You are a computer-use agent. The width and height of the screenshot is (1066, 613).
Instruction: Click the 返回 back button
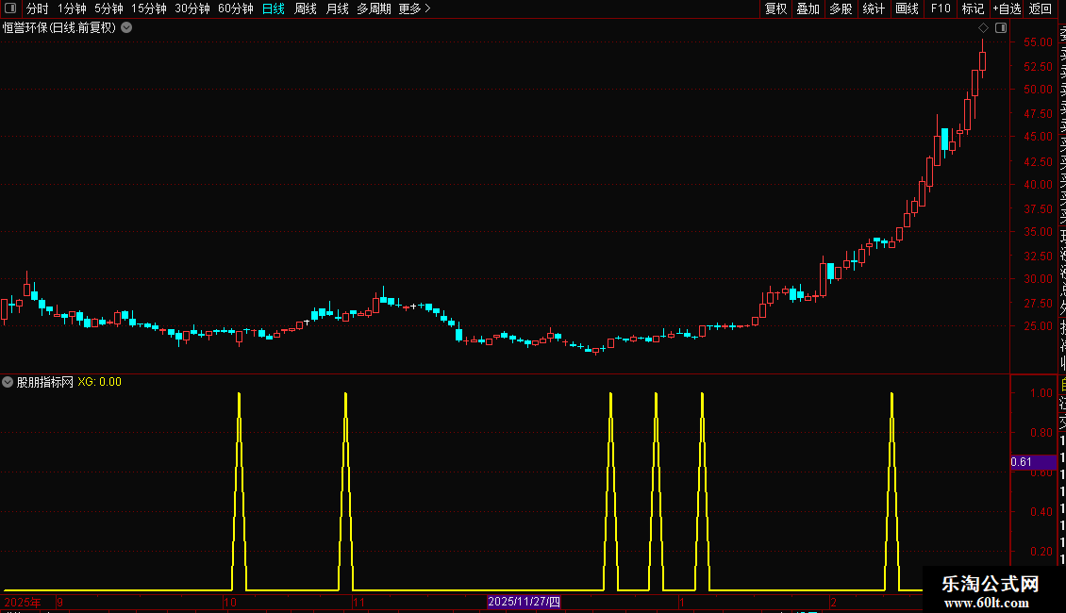1041,8
